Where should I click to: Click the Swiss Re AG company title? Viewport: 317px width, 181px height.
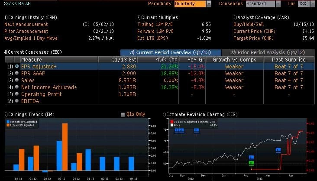click(17, 3)
